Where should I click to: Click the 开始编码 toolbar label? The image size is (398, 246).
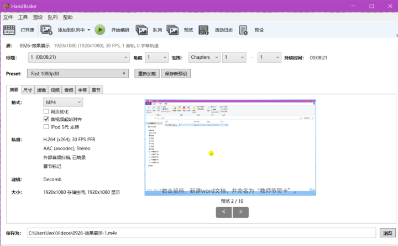[120, 30]
